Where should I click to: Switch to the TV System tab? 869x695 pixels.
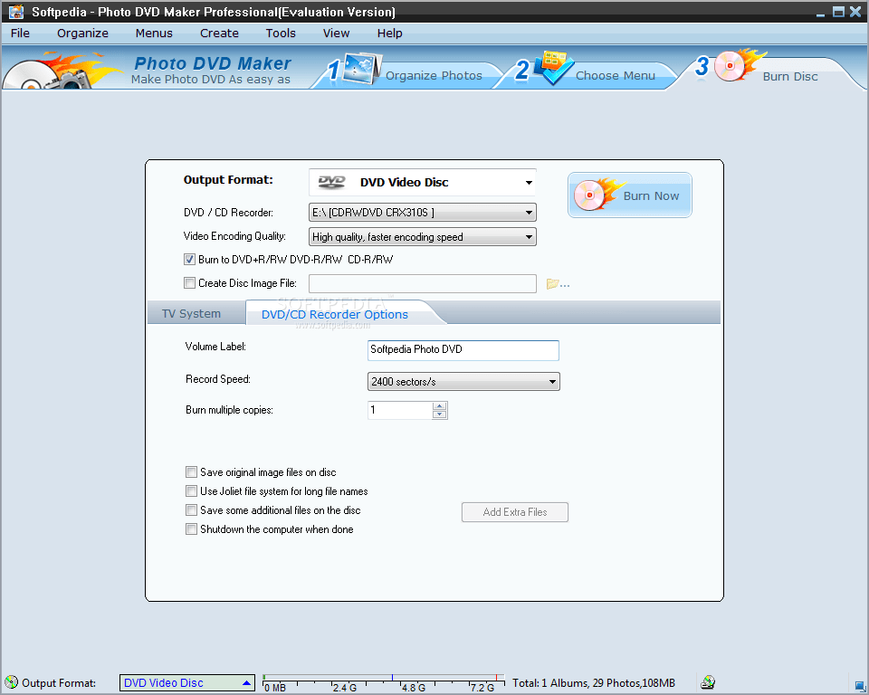tap(191, 314)
